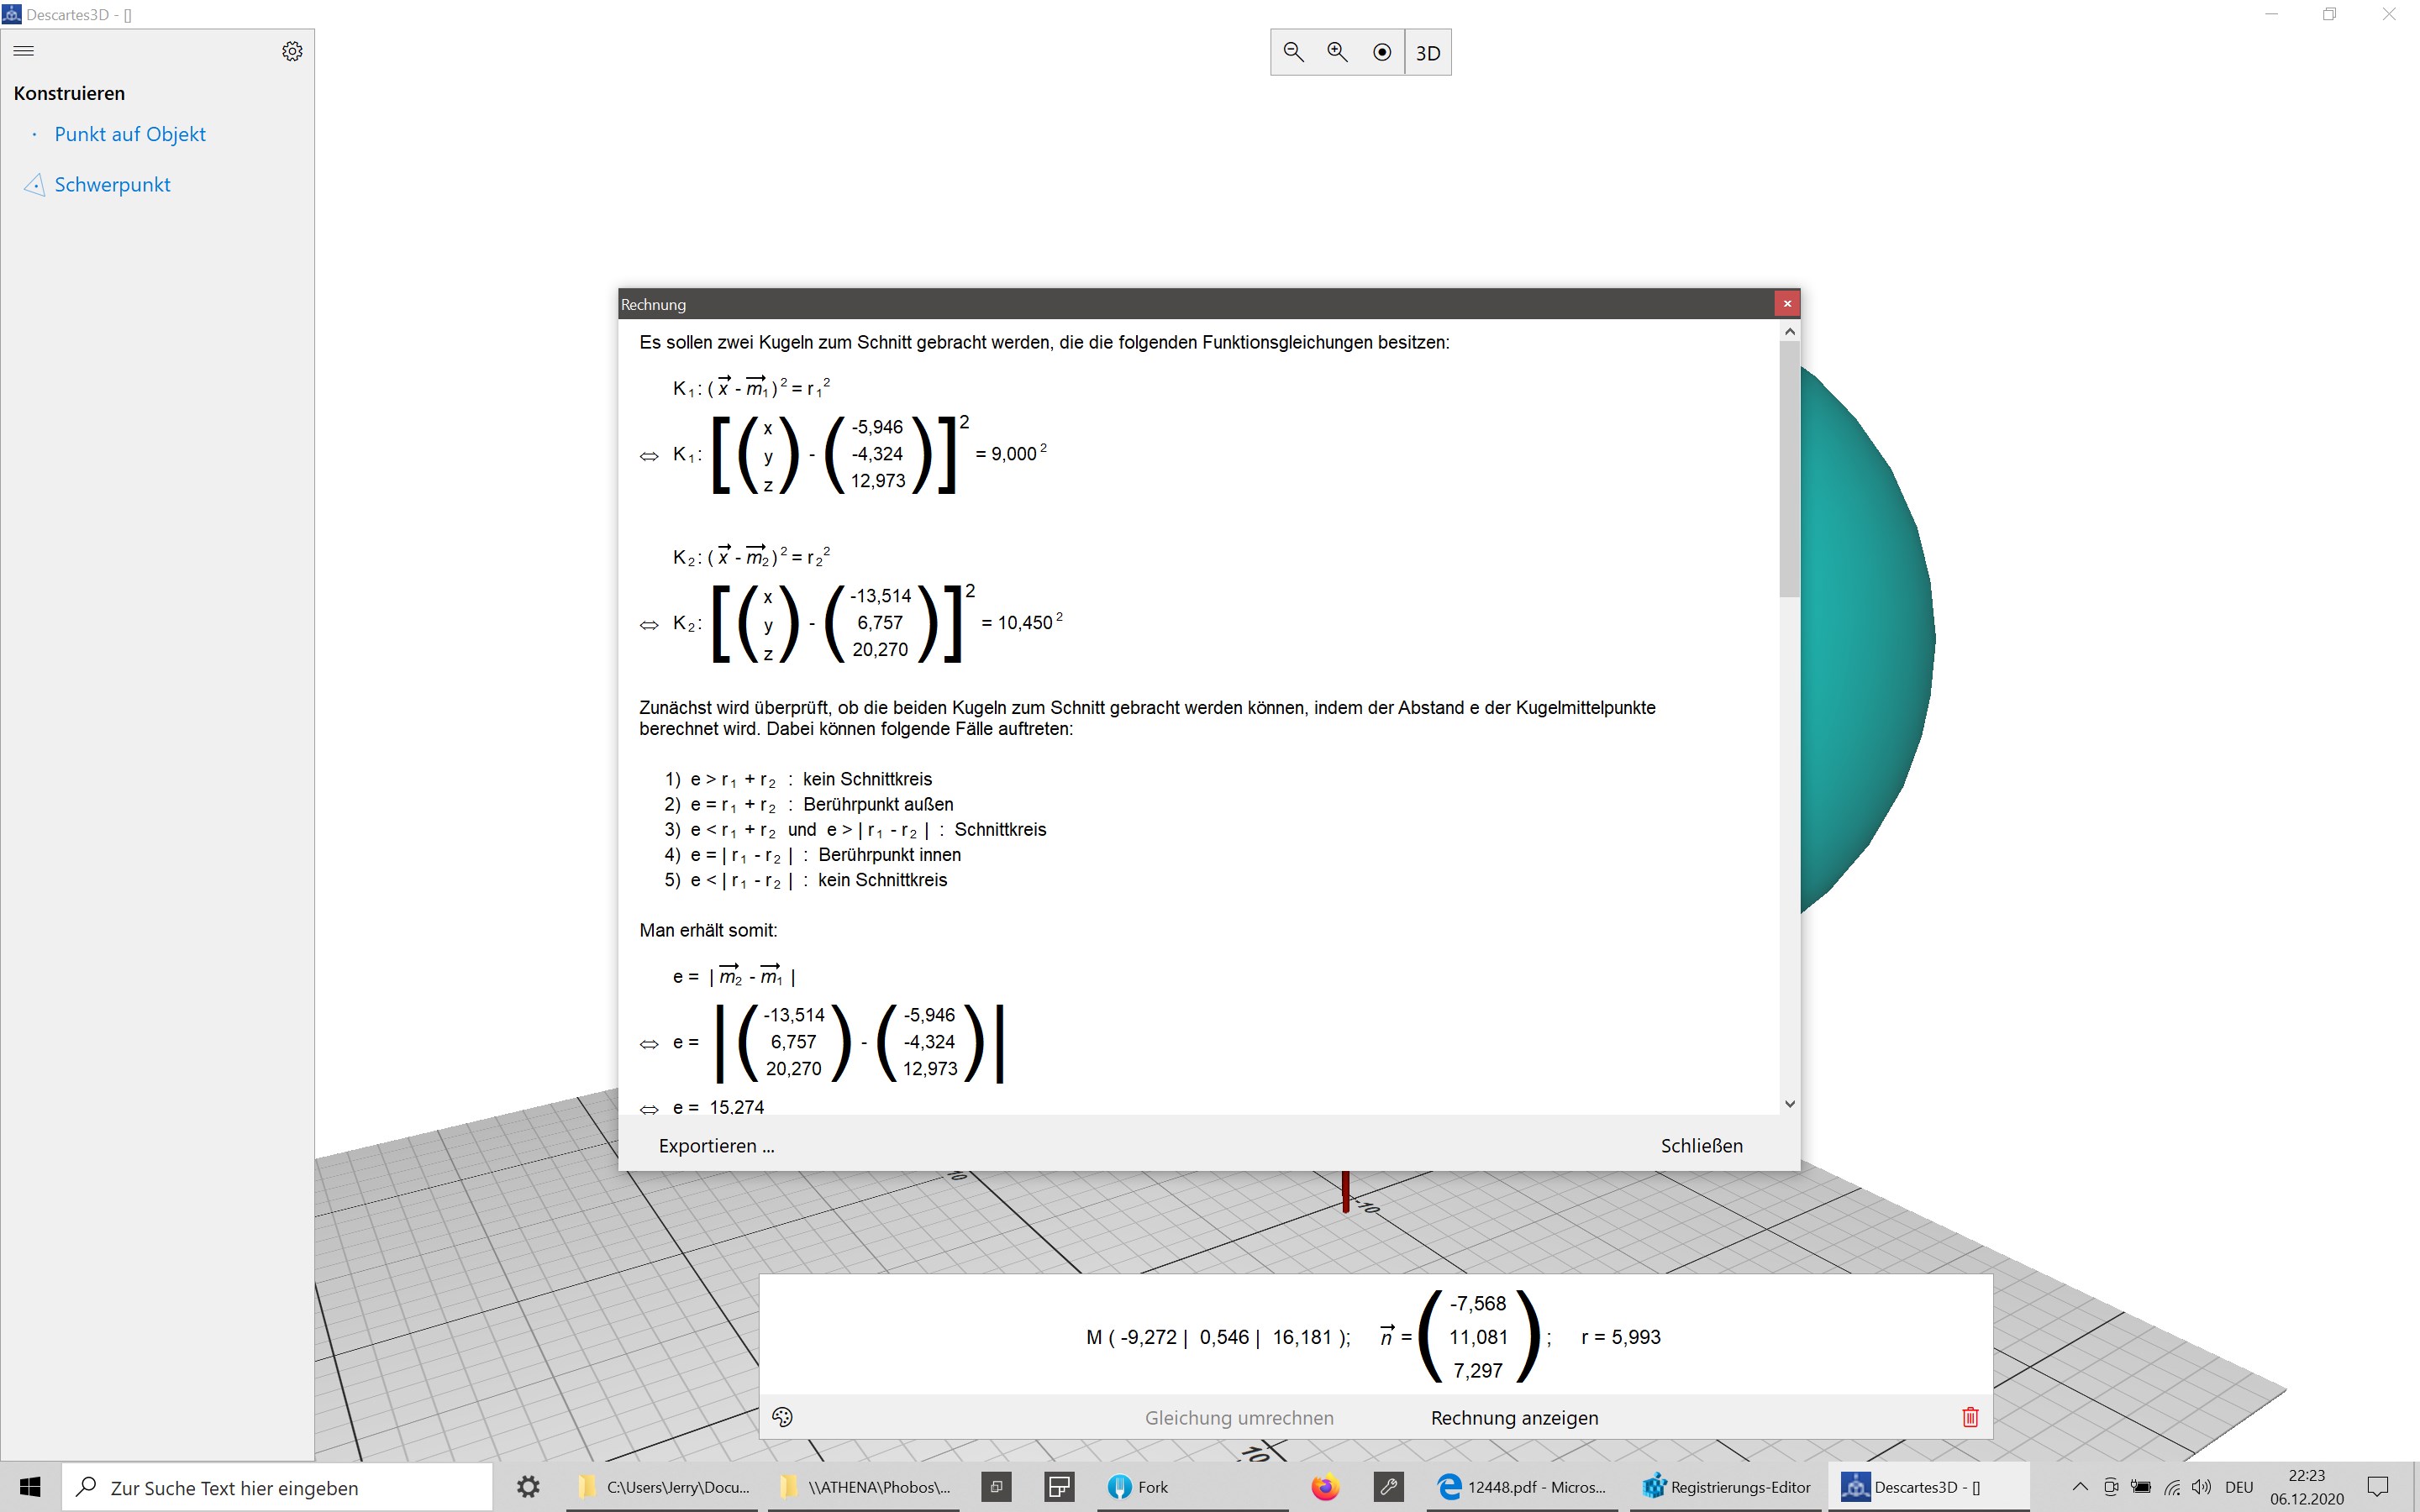
Task: Toggle the 3D view button
Action: click(x=1428, y=53)
